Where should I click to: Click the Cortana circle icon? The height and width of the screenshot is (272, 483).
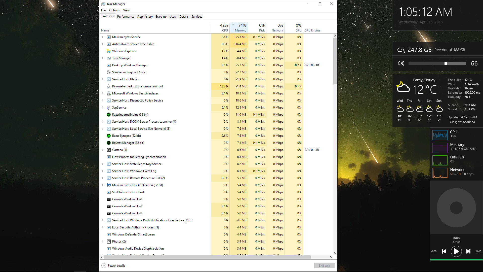pos(109,150)
